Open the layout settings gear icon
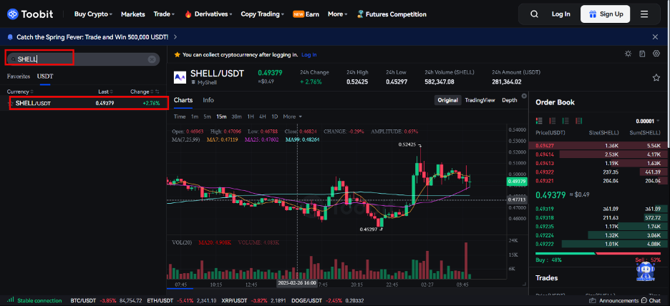Screen dimensions: 670x306 point(655,54)
